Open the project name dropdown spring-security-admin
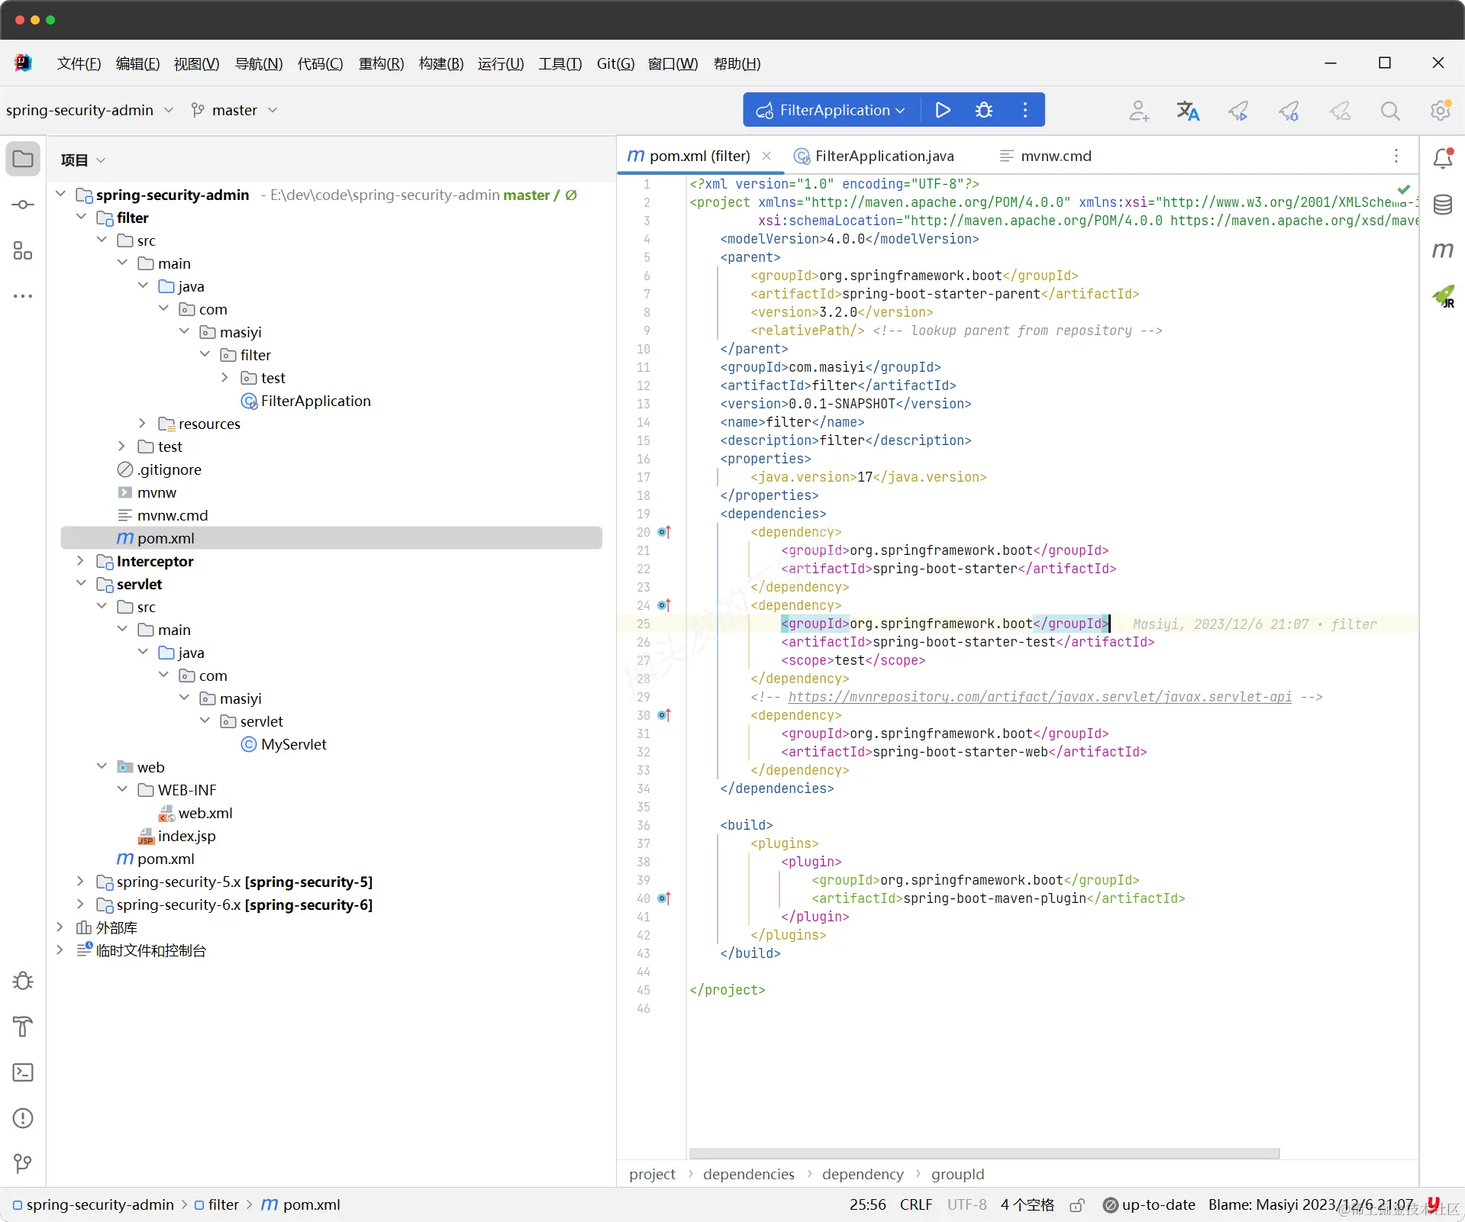The image size is (1465, 1222). (89, 110)
